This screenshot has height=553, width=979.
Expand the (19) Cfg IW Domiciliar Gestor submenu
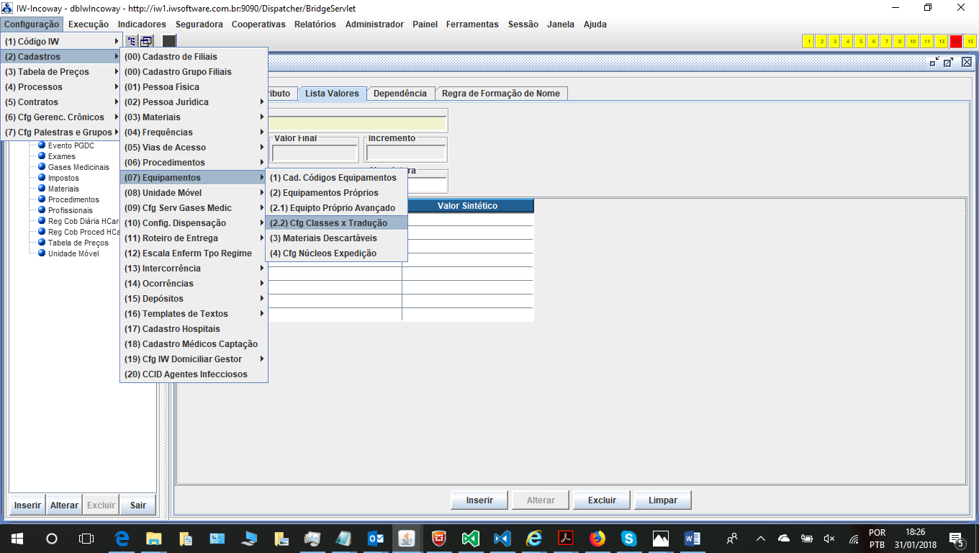[193, 359]
